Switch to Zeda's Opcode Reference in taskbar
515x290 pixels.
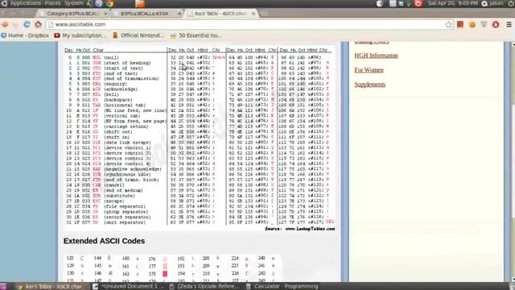[x=205, y=287]
